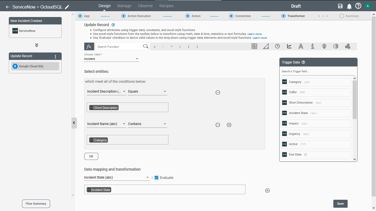The image size is (376, 211).
Task: Select the Transformer step radio
Action: tap(284, 16)
